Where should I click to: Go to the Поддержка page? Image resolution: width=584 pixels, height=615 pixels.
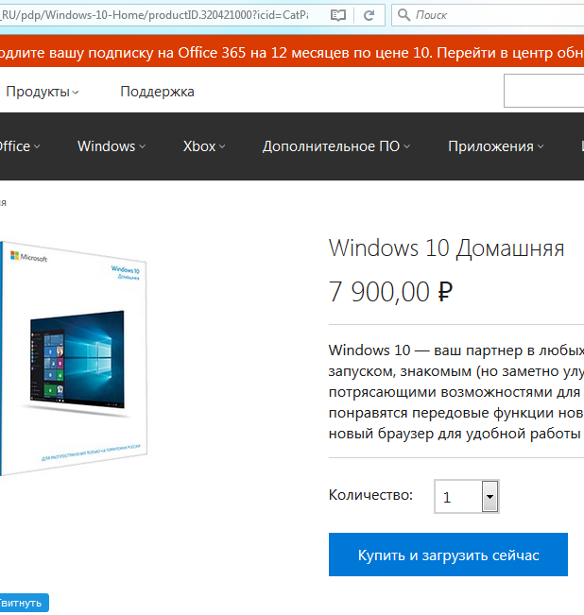click(x=157, y=92)
